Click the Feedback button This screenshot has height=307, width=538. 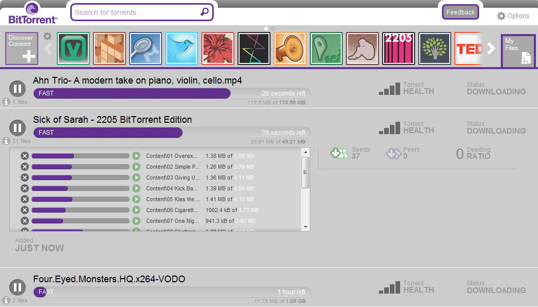461,12
